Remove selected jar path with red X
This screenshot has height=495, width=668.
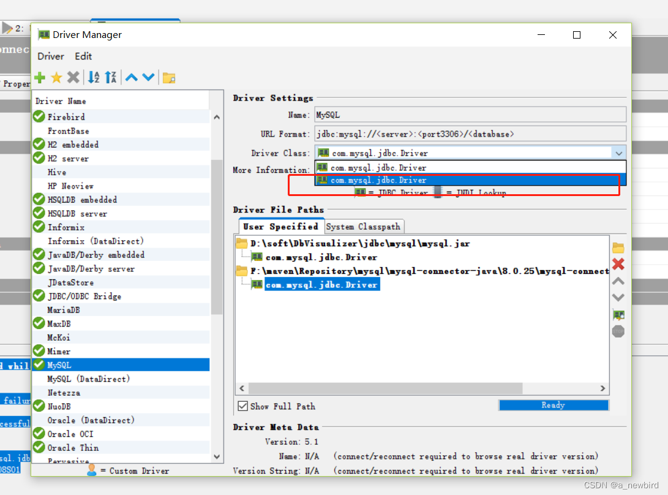tap(618, 264)
